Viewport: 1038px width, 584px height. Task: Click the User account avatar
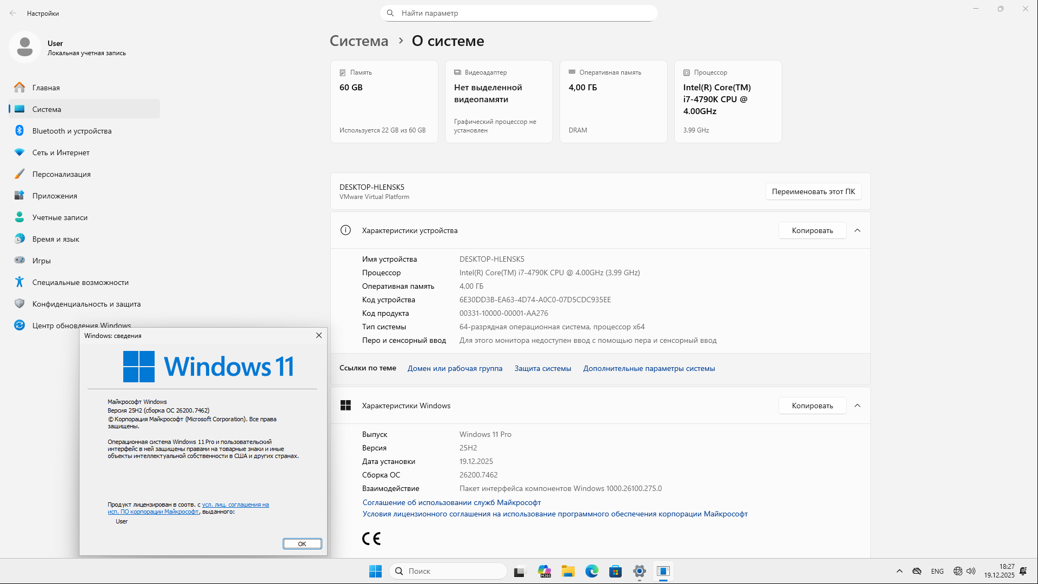tap(24, 47)
